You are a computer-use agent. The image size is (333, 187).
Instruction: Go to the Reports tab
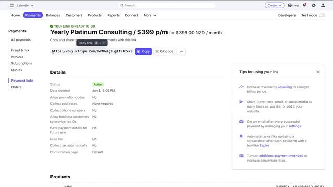click(x=113, y=15)
